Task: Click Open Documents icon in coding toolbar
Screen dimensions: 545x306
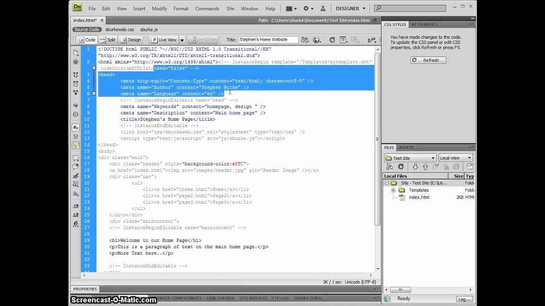Action: coord(76,52)
